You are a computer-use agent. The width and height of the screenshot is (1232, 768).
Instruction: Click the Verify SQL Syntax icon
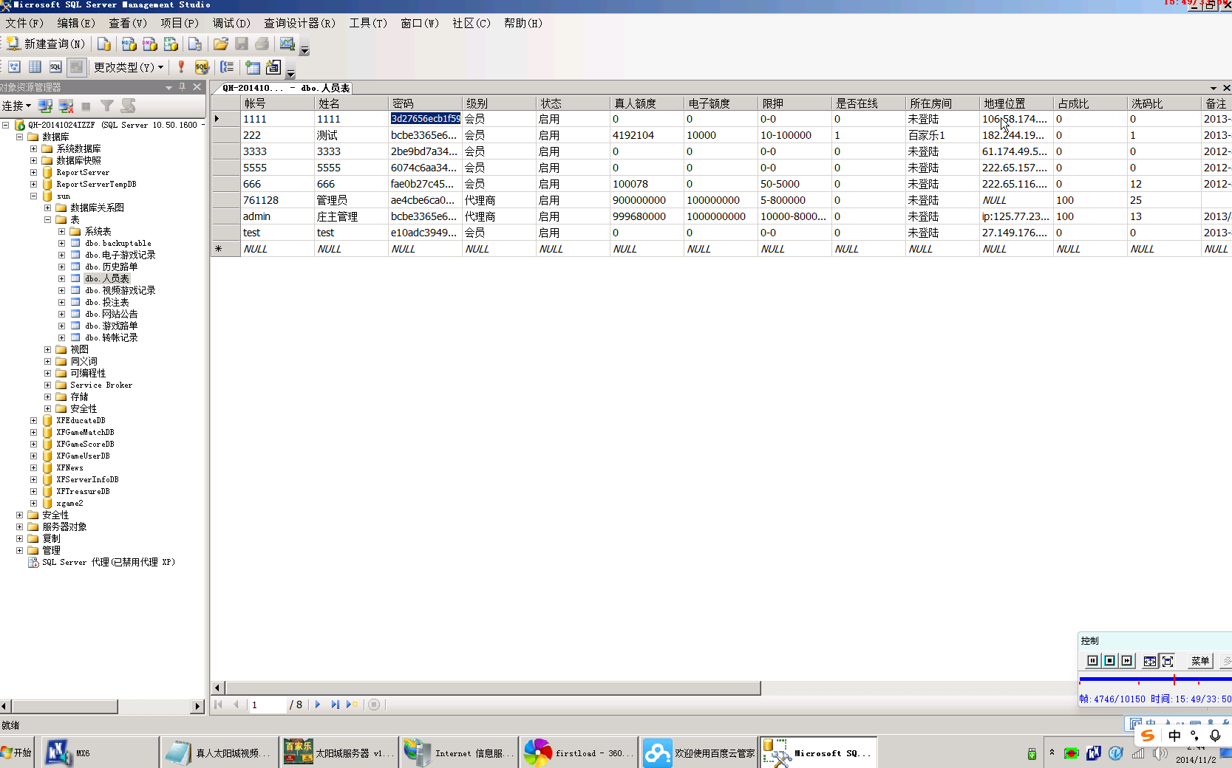pyautogui.click(x=202, y=67)
